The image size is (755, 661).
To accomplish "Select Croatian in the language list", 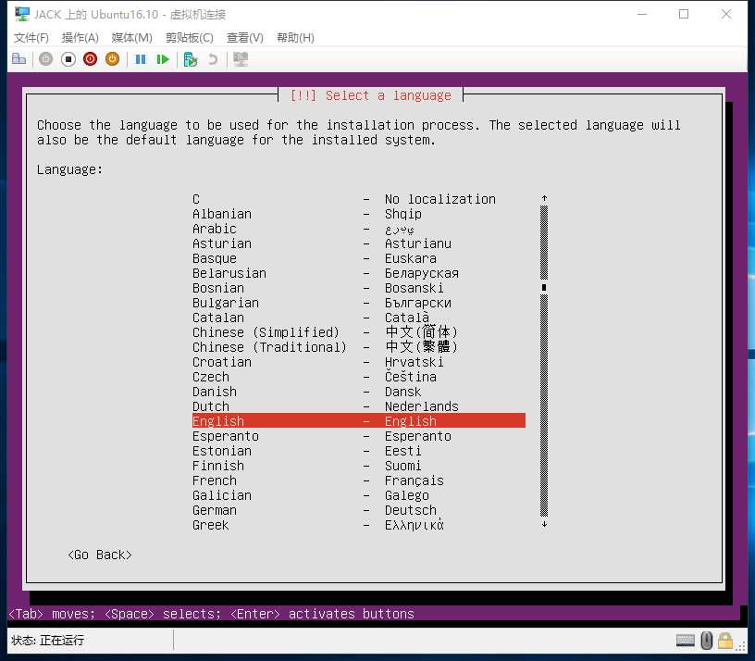I will [x=359, y=362].
